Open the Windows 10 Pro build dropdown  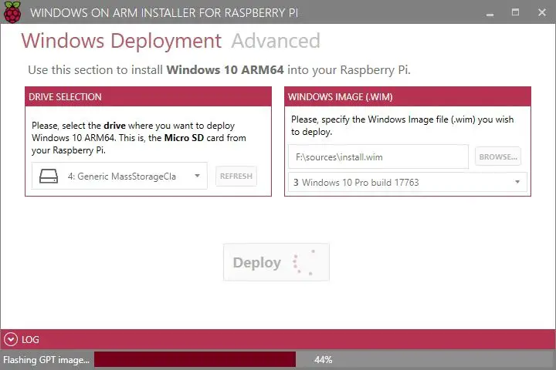(408, 183)
